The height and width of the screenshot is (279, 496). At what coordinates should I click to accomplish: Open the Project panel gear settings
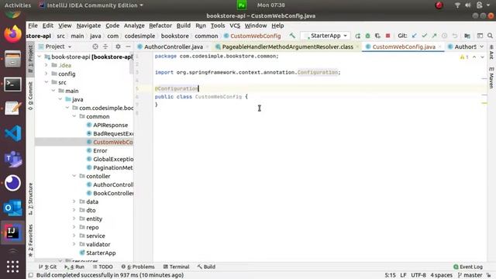point(118,46)
